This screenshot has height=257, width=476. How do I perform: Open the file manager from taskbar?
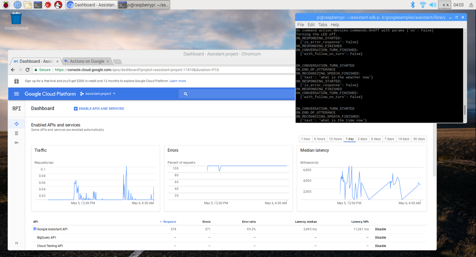[27, 5]
